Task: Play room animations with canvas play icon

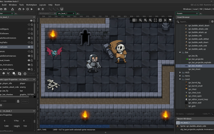Action: coord(165,20)
